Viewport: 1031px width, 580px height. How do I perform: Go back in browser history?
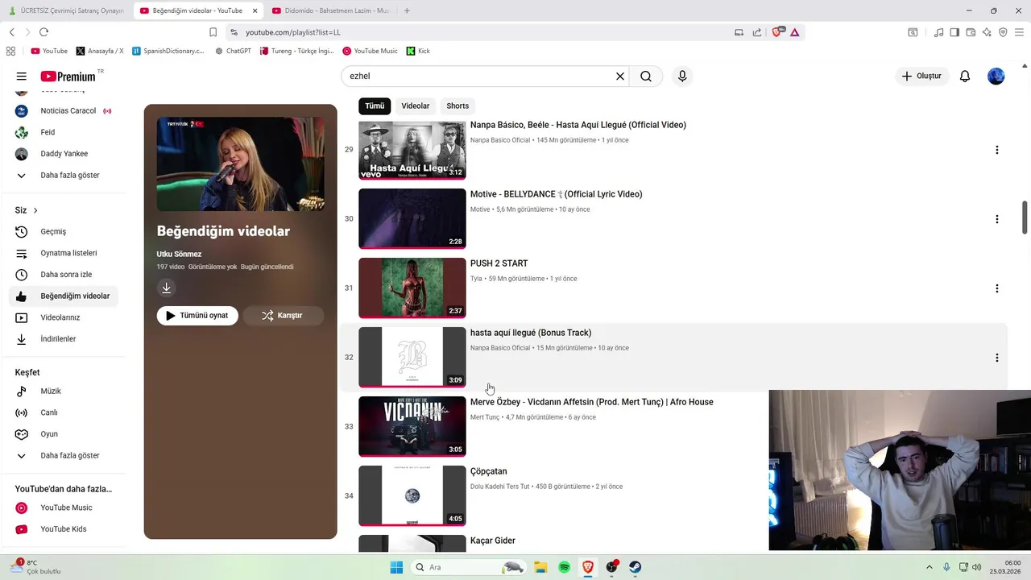pyautogui.click(x=11, y=32)
